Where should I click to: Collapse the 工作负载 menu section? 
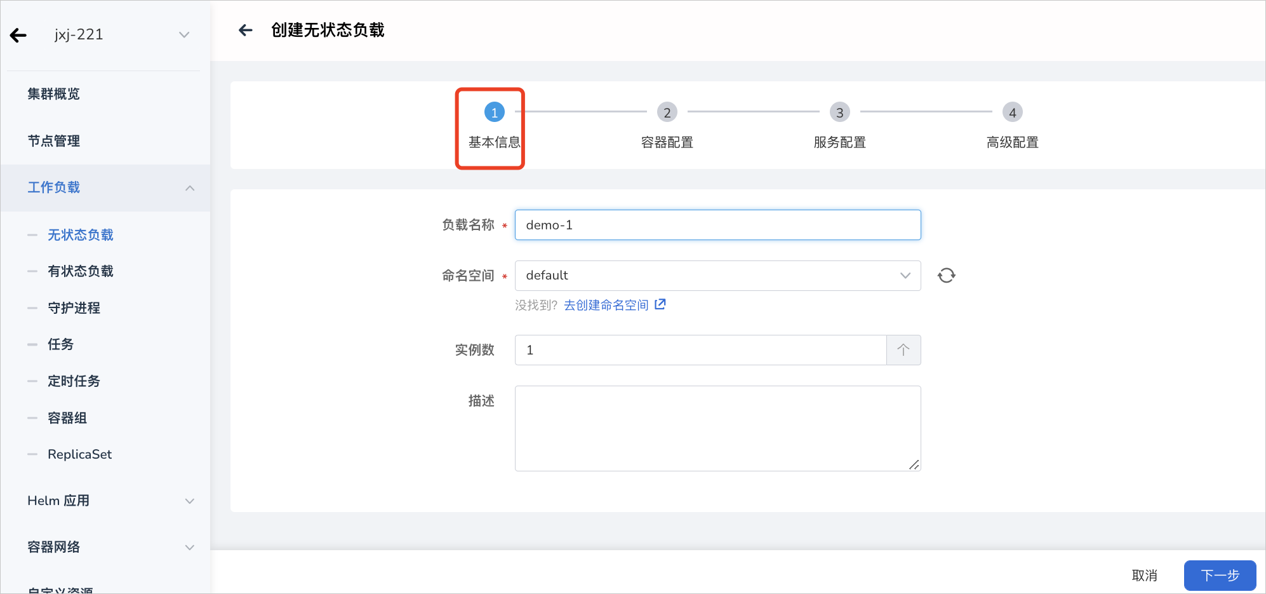point(105,187)
